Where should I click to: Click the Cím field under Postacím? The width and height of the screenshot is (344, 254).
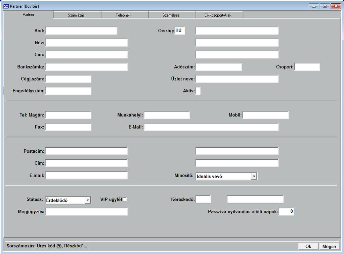tap(86, 163)
